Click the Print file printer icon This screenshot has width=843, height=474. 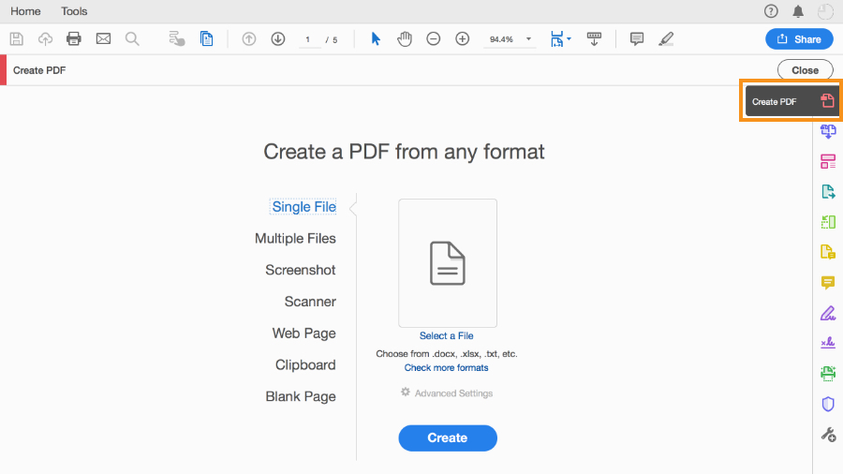pos(74,38)
